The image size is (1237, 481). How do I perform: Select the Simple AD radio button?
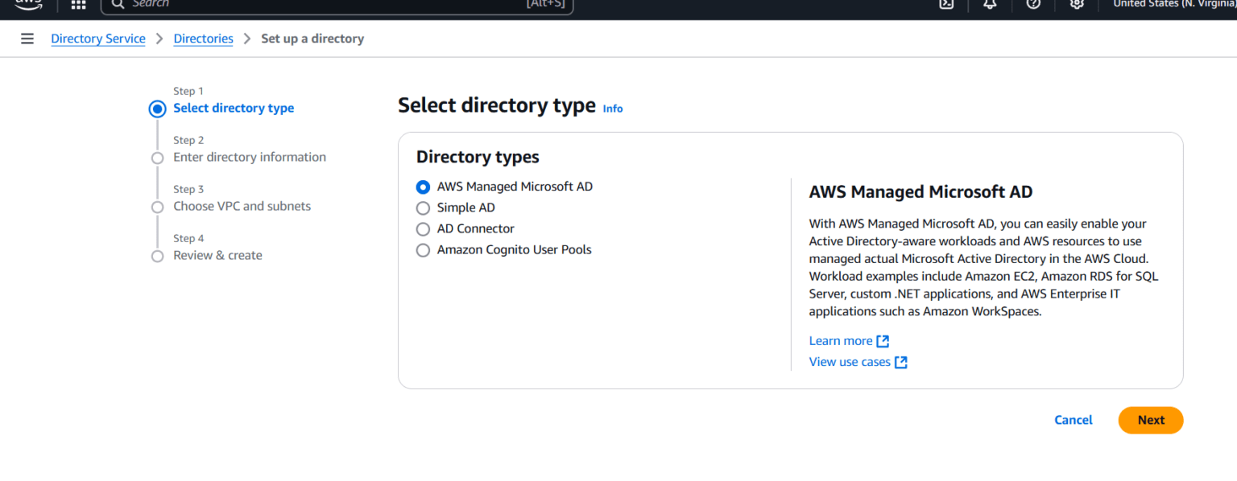pyautogui.click(x=424, y=208)
